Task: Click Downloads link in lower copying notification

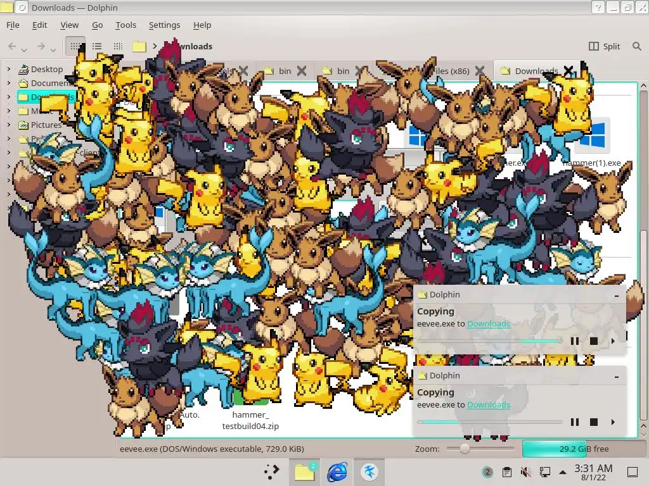Action: coord(489,404)
